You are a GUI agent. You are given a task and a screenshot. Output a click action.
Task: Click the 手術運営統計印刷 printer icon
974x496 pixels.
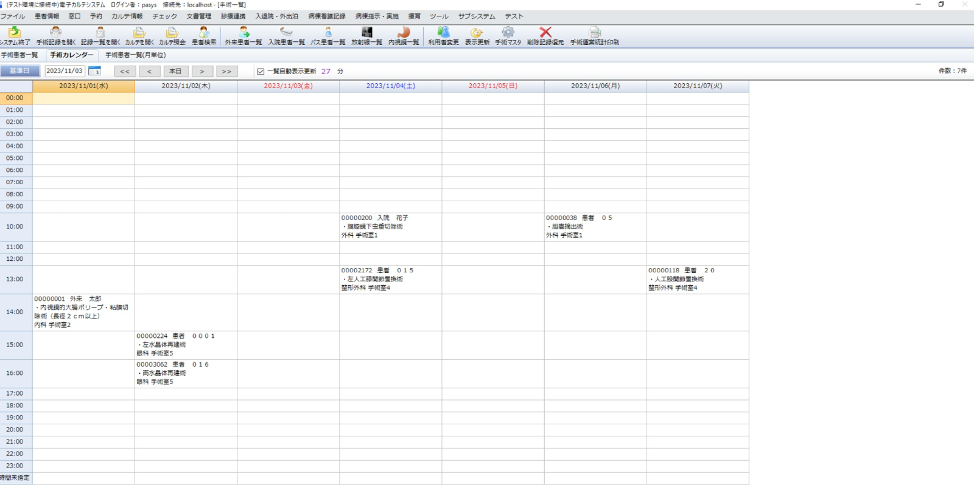coord(594,33)
